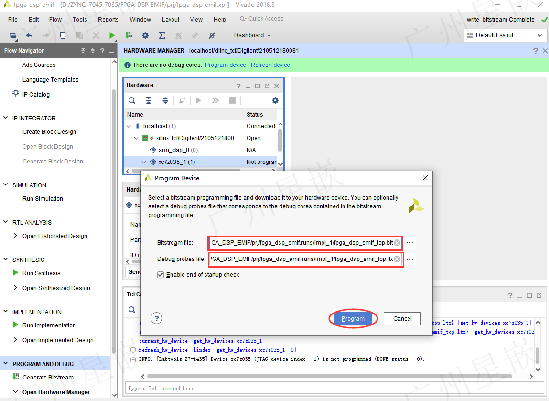549x401 pixels.
Task: Click the Tcl command input field
Action: (334, 388)
